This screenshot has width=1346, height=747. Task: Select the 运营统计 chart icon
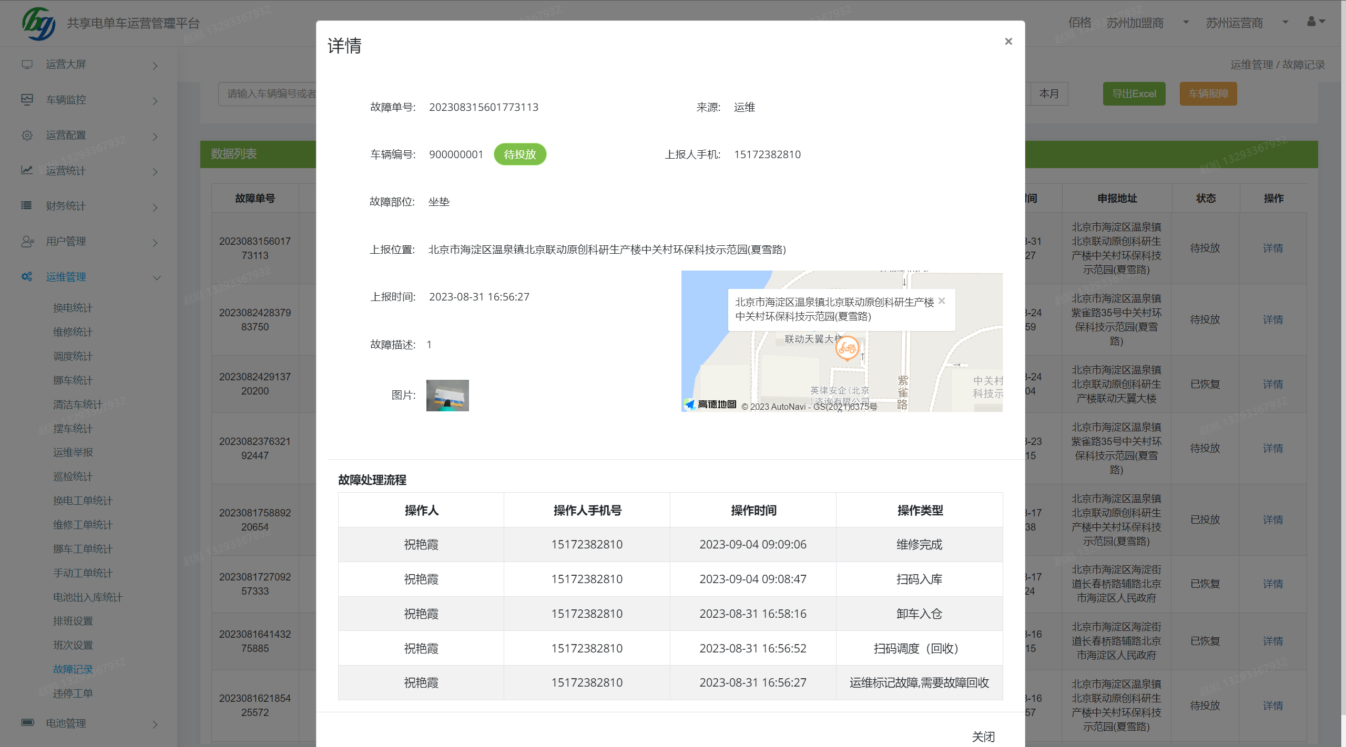(27, 170)
